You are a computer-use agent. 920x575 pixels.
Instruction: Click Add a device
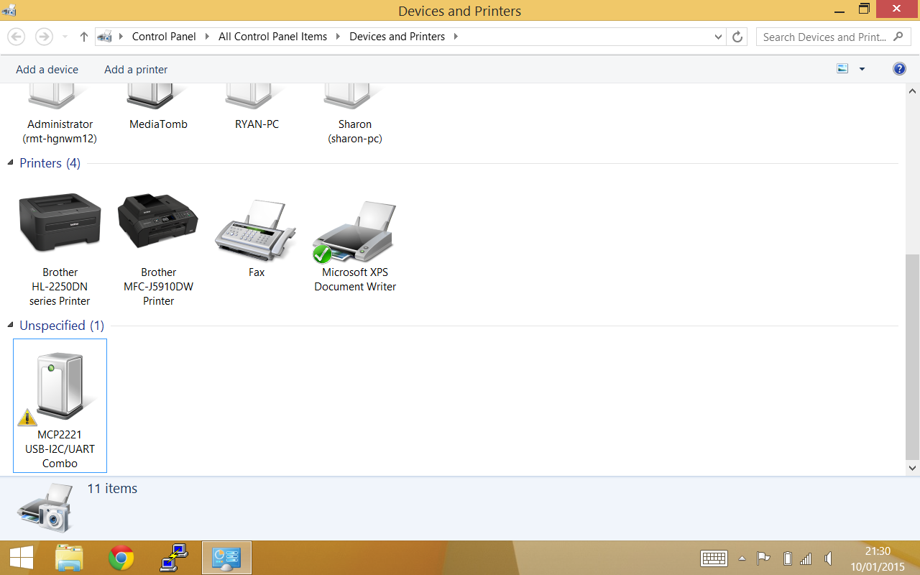47,70
